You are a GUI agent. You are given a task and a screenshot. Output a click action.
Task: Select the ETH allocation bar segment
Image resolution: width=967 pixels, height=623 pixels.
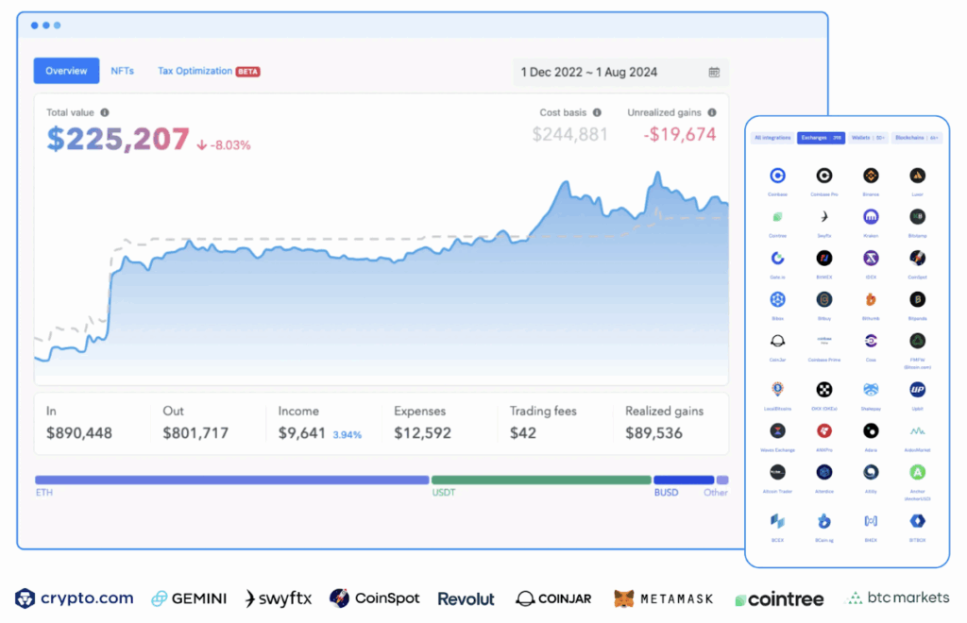(232, 480)
